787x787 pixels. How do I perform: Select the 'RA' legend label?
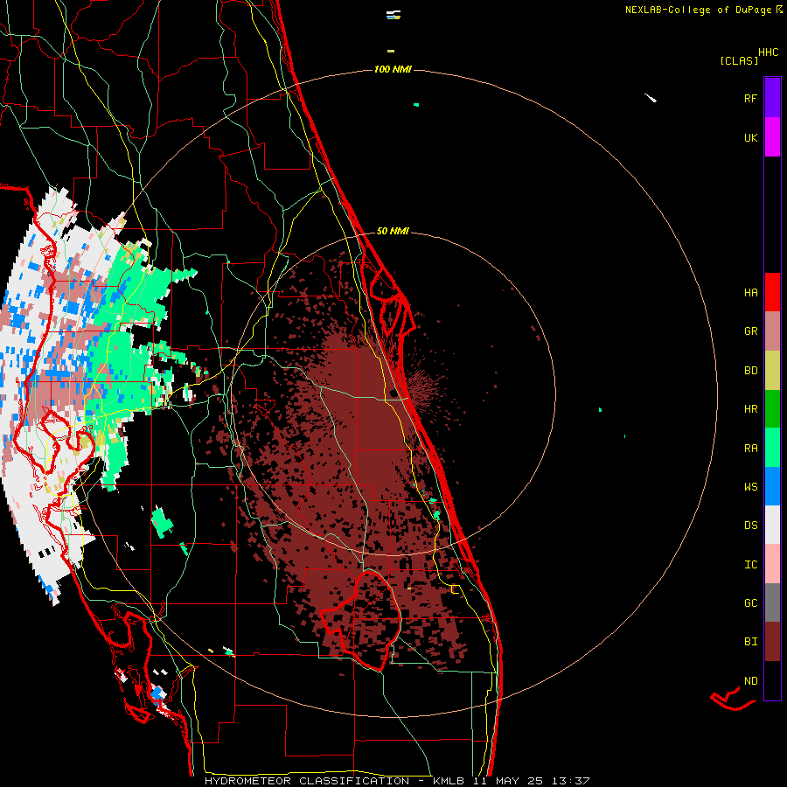click(x=750, y=449)
